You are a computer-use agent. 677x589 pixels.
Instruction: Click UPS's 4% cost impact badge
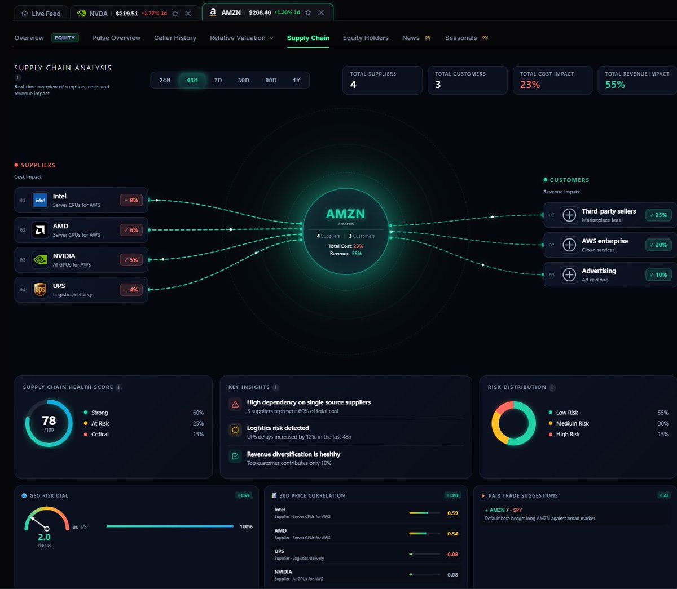pyautogui.click(x=131, y=290)
